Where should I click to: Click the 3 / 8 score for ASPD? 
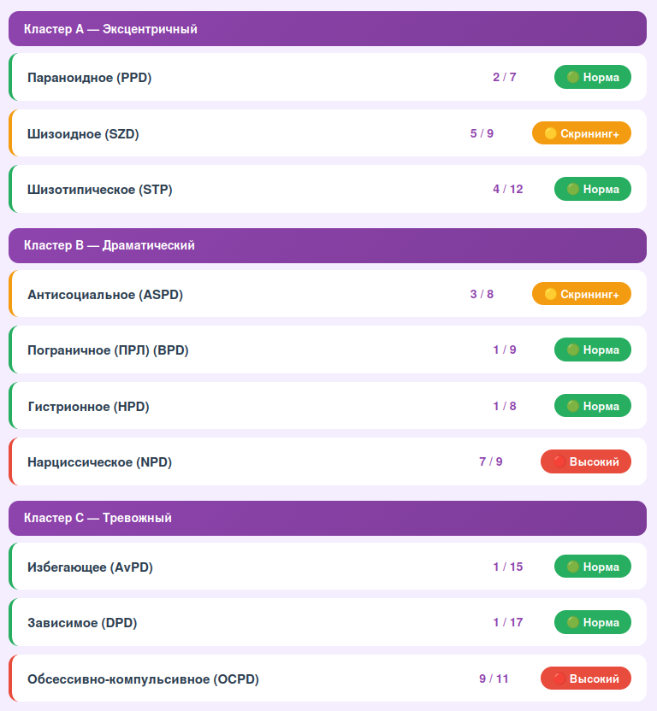(x=482, y=294)
